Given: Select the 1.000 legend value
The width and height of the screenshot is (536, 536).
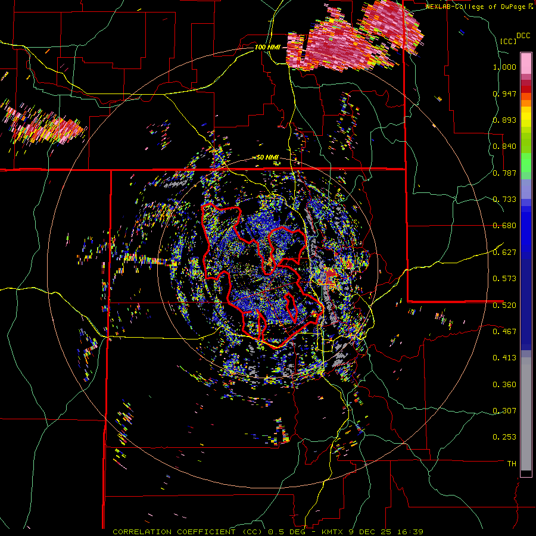Looking at the screenshot, I should [504, 67].
